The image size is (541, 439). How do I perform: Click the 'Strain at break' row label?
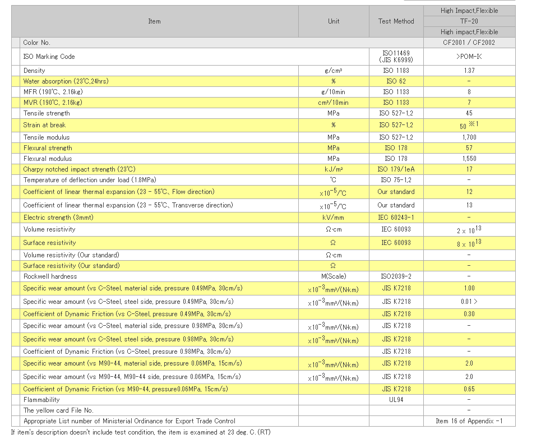(44, 125)
